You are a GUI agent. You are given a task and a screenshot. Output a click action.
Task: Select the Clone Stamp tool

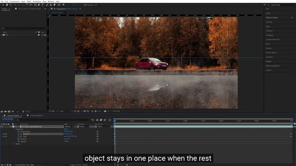50,5
